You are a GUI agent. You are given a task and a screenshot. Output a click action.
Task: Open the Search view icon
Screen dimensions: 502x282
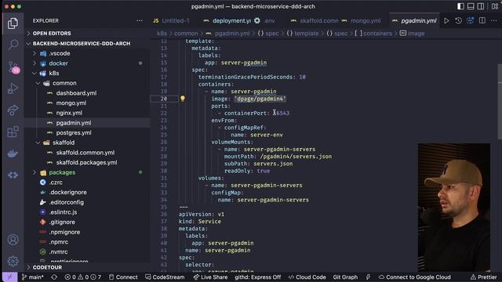coord(13,45)
